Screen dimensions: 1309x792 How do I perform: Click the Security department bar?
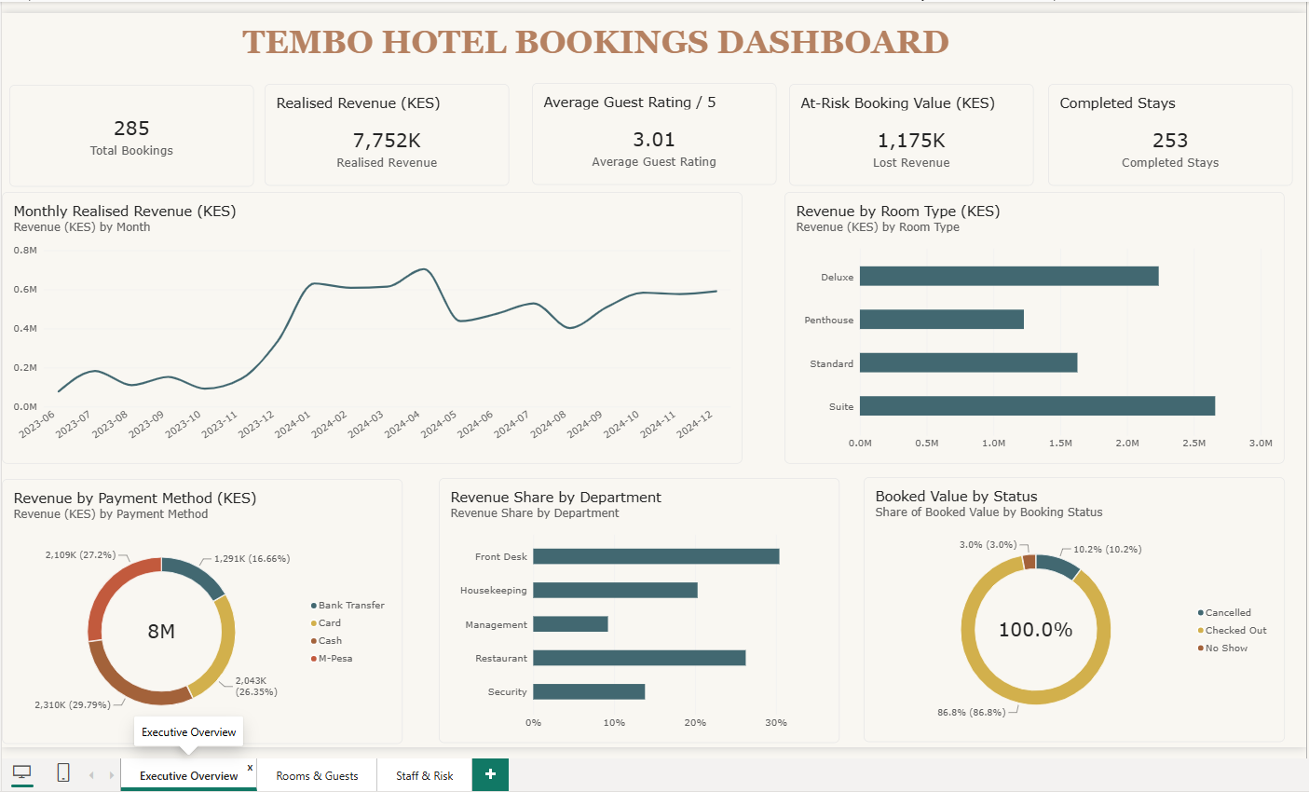589,691
